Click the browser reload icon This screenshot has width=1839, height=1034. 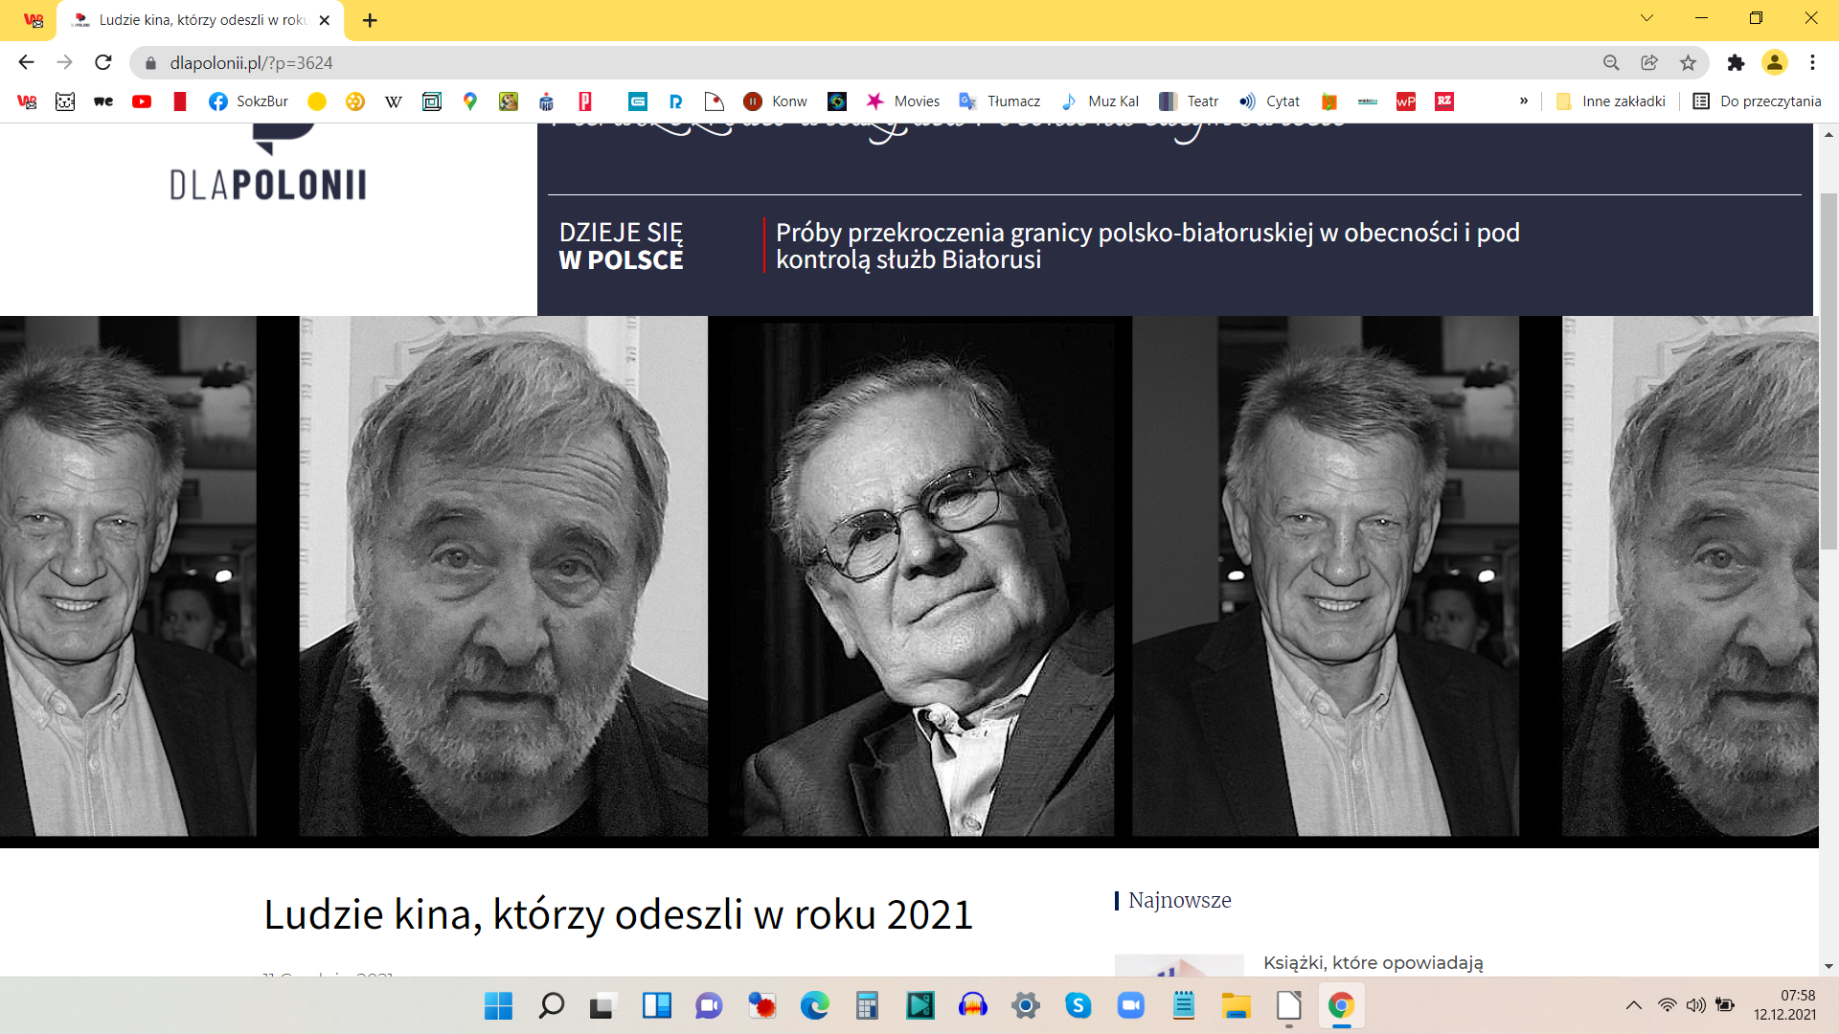tap(103, 62)
